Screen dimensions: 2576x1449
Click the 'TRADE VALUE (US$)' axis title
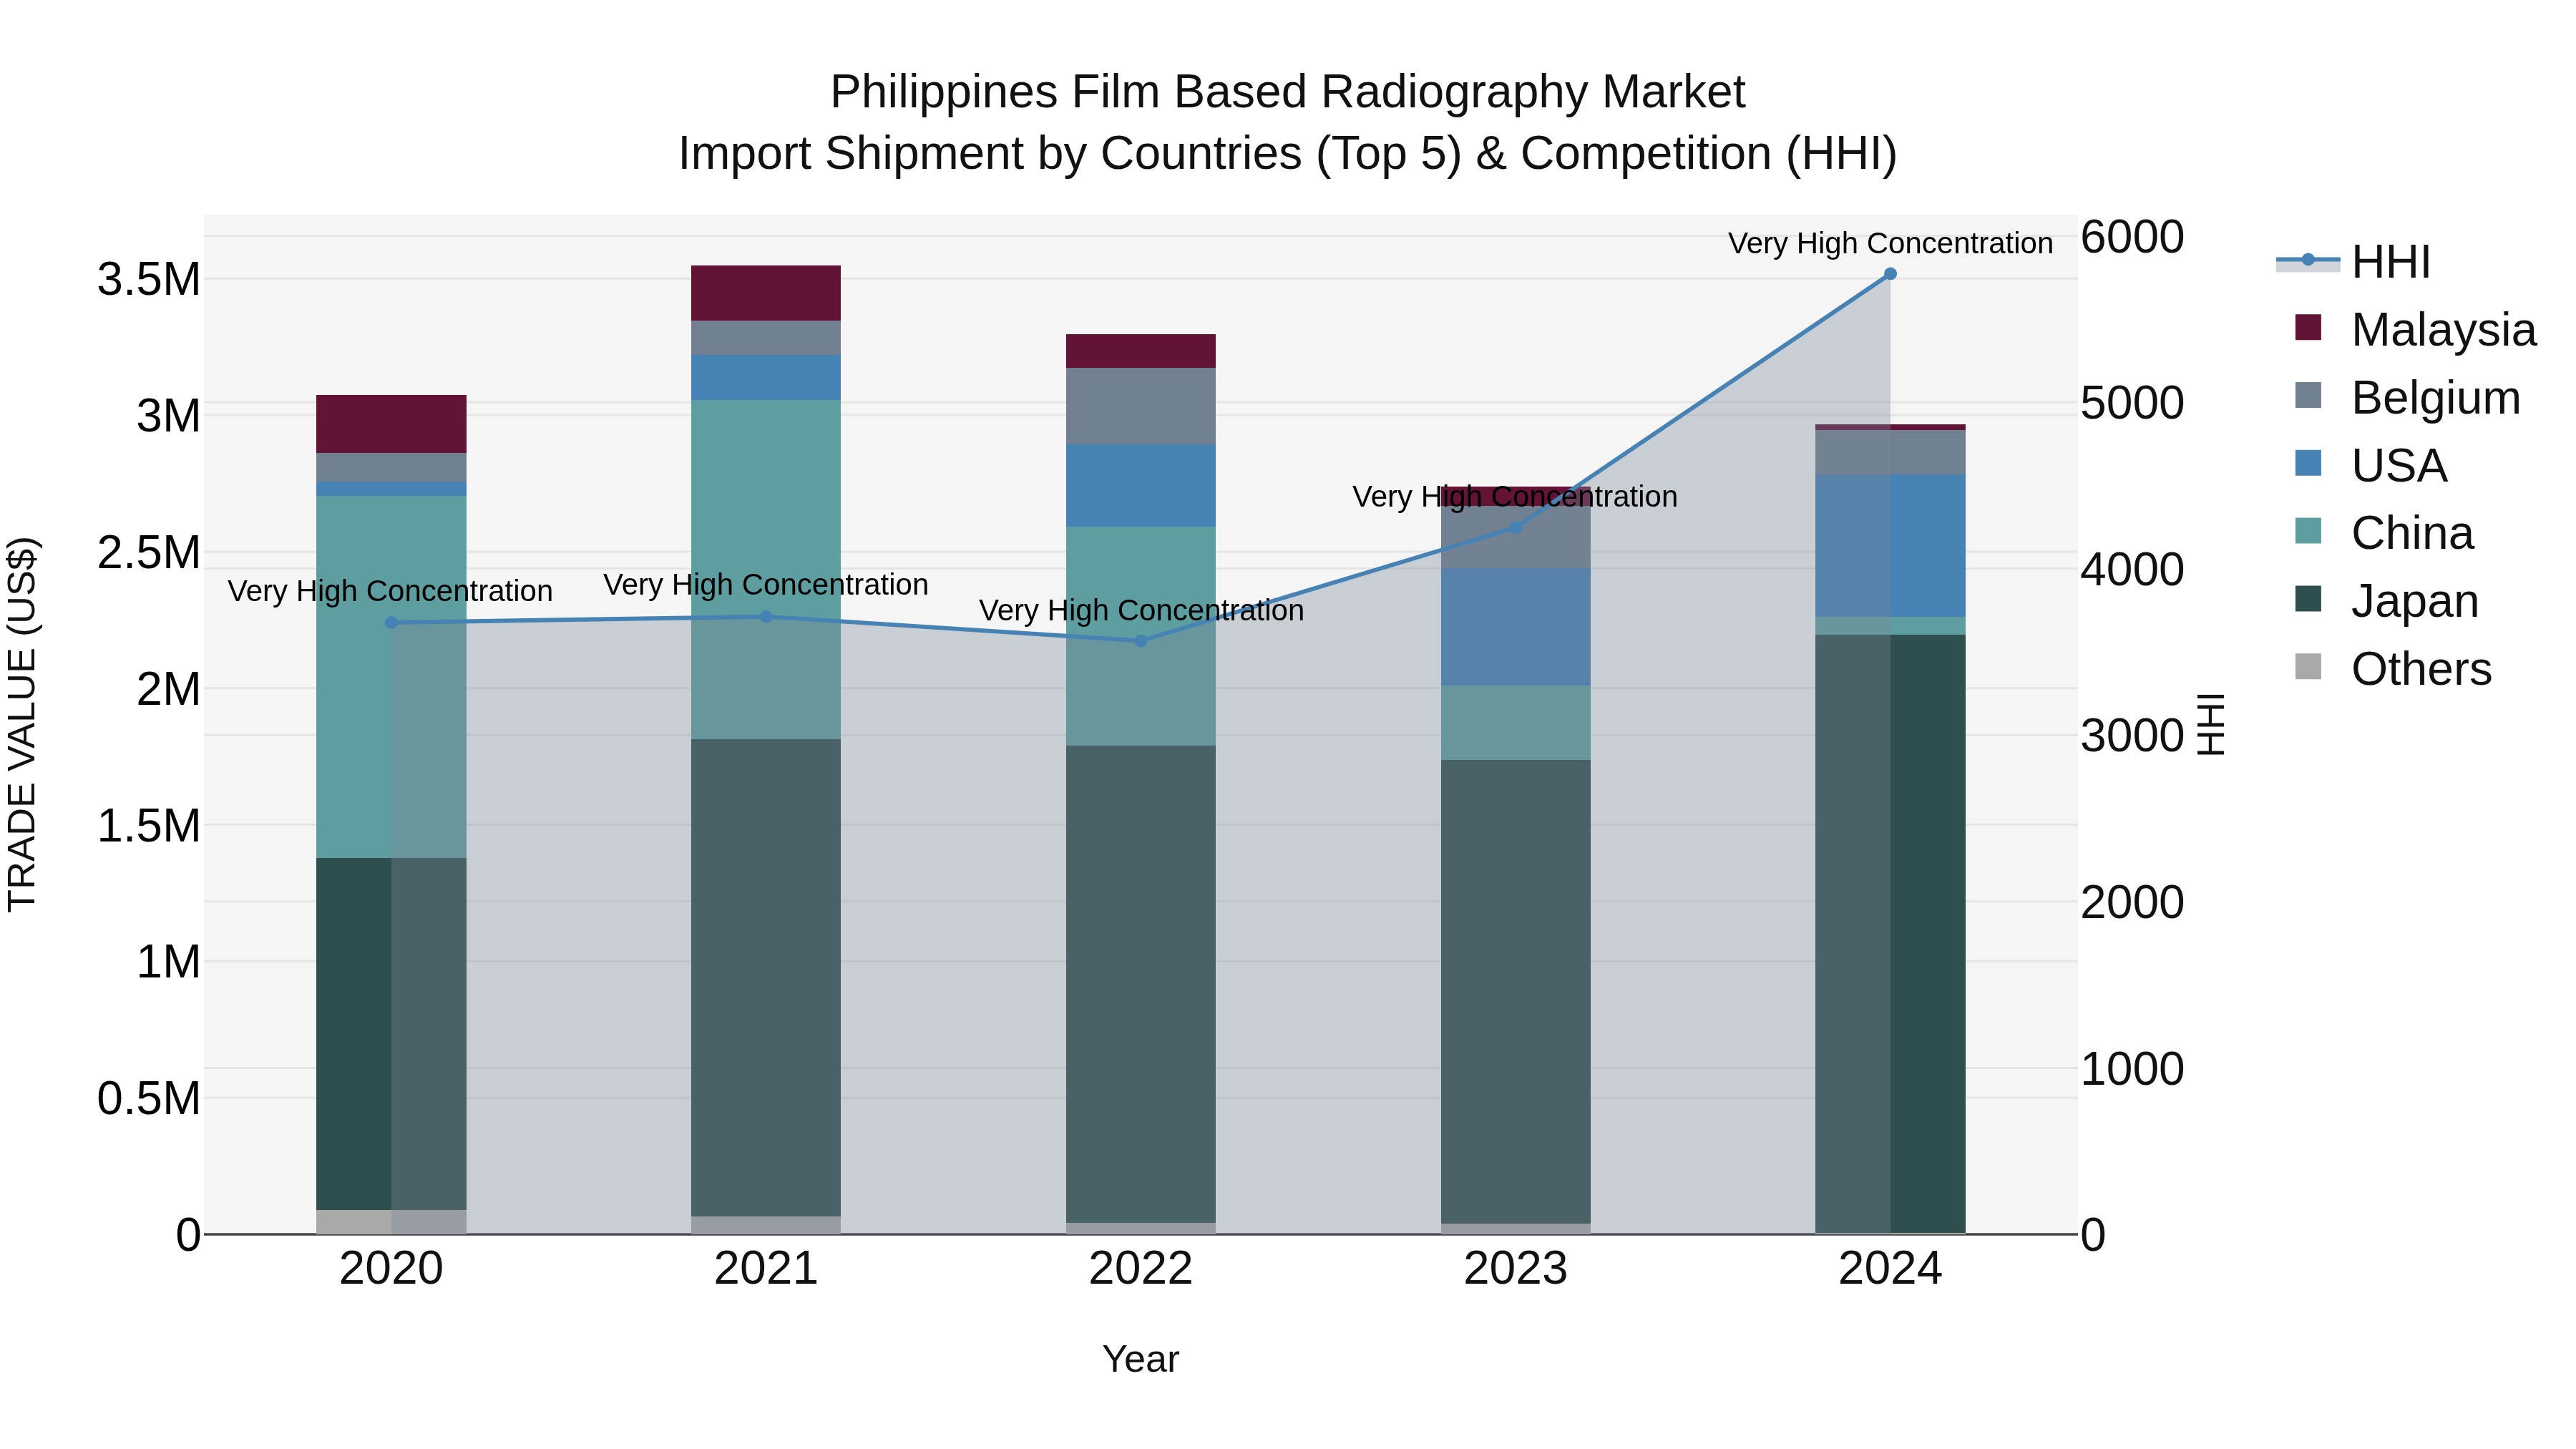tap(22, 724)
